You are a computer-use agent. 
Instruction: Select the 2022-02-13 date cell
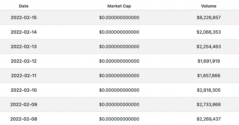point(24,46)
